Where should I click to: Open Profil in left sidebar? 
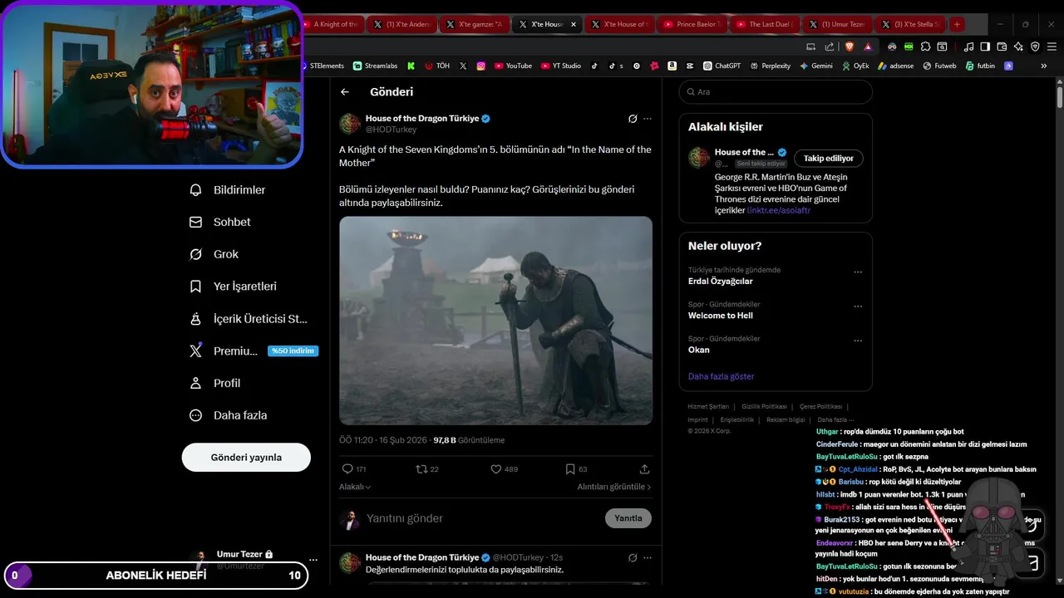[215, 383]
